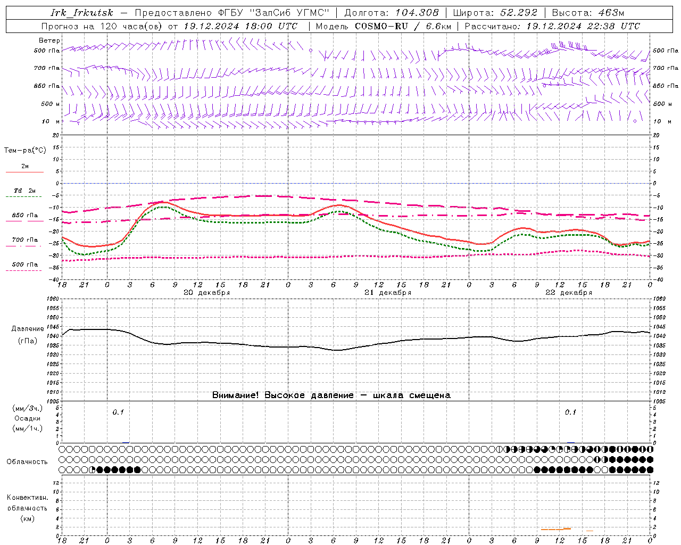
Task: Select the forecast start 19.12.2024 18:00 UTC
Action: [x=240, y=26]
